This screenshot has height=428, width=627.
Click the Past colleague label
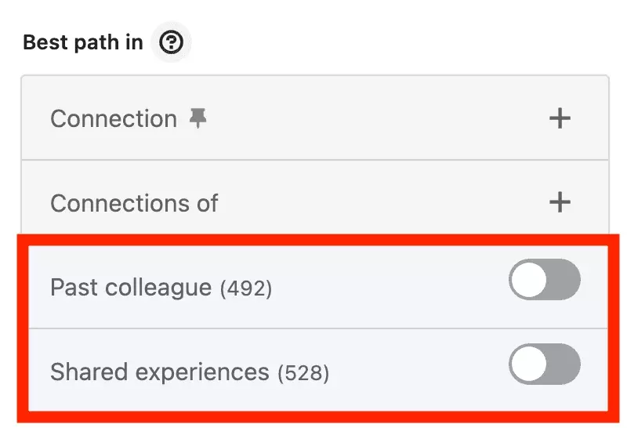pyautogui.click(x=131, y=288)
